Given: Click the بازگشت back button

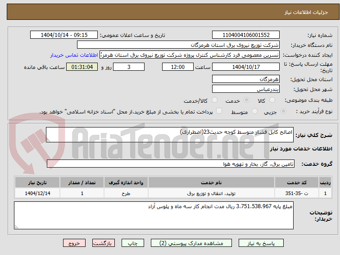Looking at the screenshot, I should tap(104, 243).
